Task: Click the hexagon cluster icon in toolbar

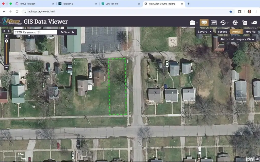Action: click(235, 23)
